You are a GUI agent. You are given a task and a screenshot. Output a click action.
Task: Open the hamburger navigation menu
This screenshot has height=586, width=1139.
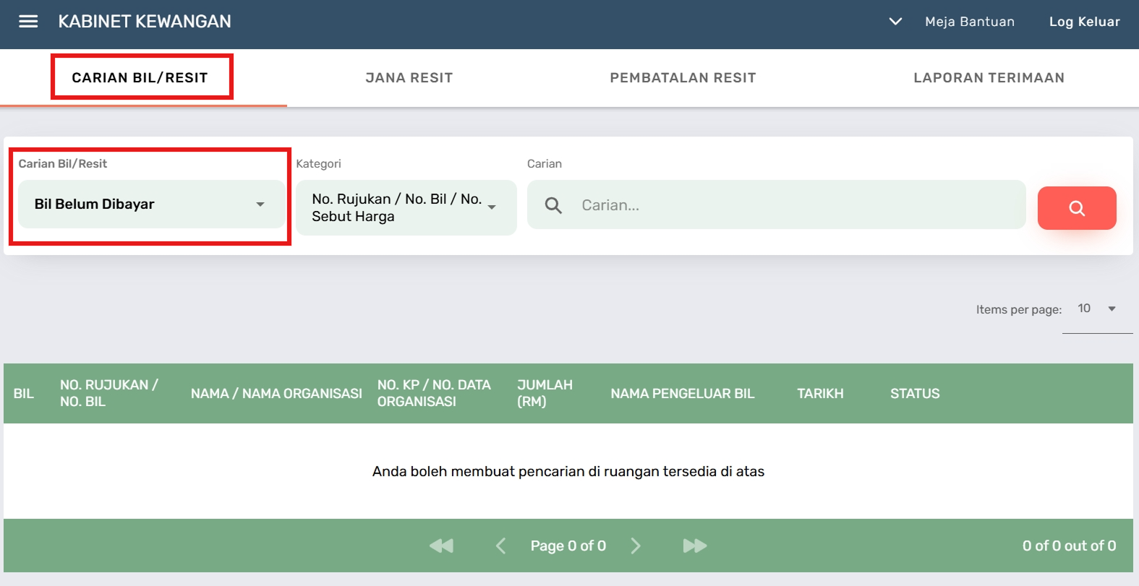[x=28, y=22]
